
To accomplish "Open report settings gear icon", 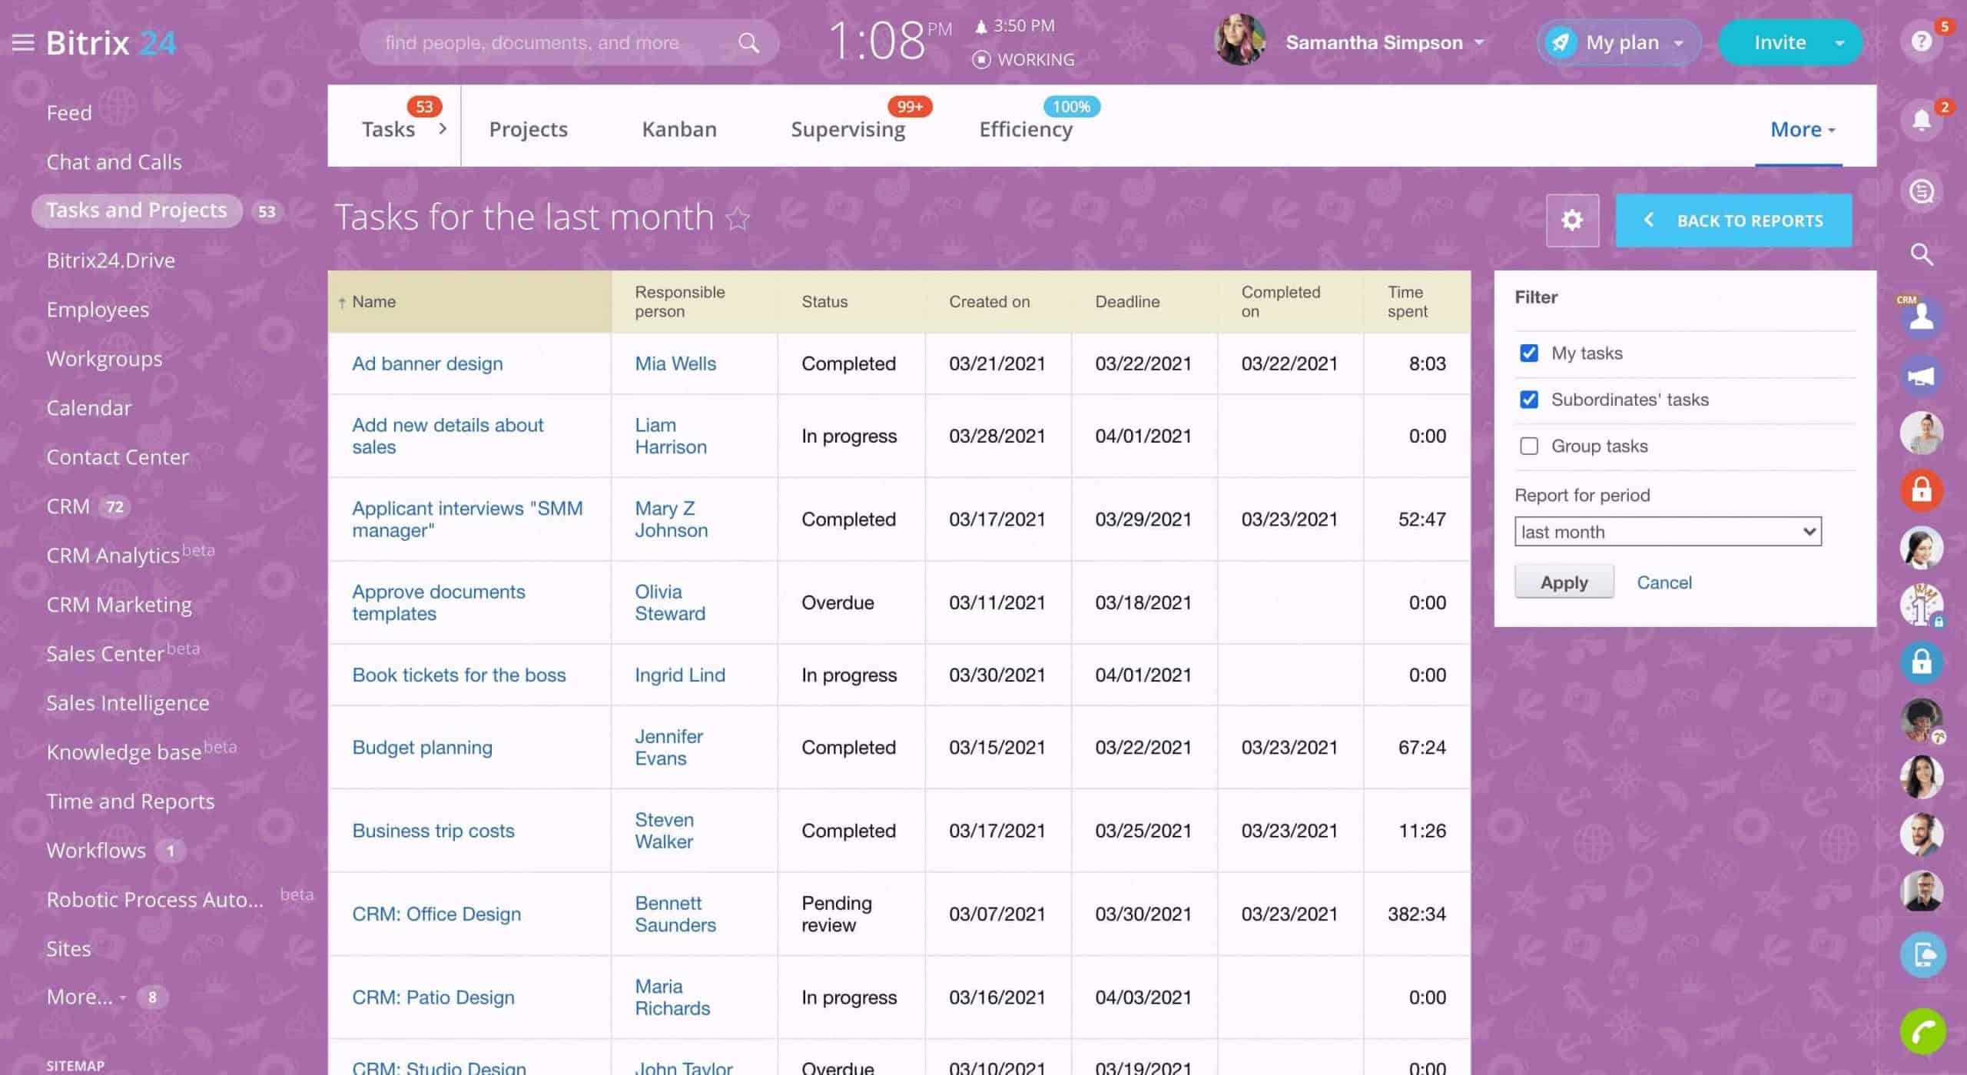I will coord(1572,221).
